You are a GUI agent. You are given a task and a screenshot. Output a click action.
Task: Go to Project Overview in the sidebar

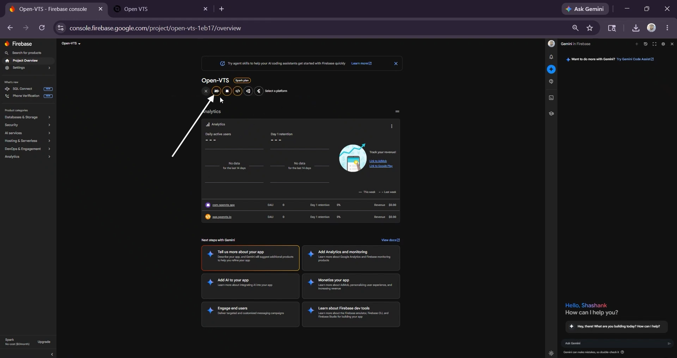(28, 61)
